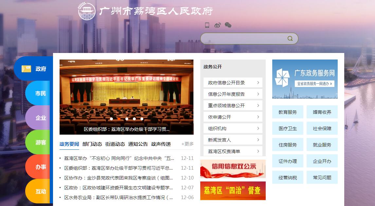
Task: Open the 社会保障 tile
Action: coord(322,128)
